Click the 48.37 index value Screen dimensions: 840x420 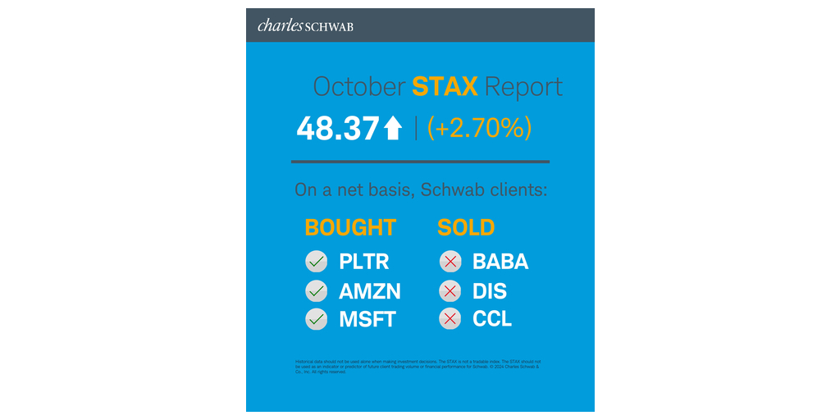click(x=337, y=128)
